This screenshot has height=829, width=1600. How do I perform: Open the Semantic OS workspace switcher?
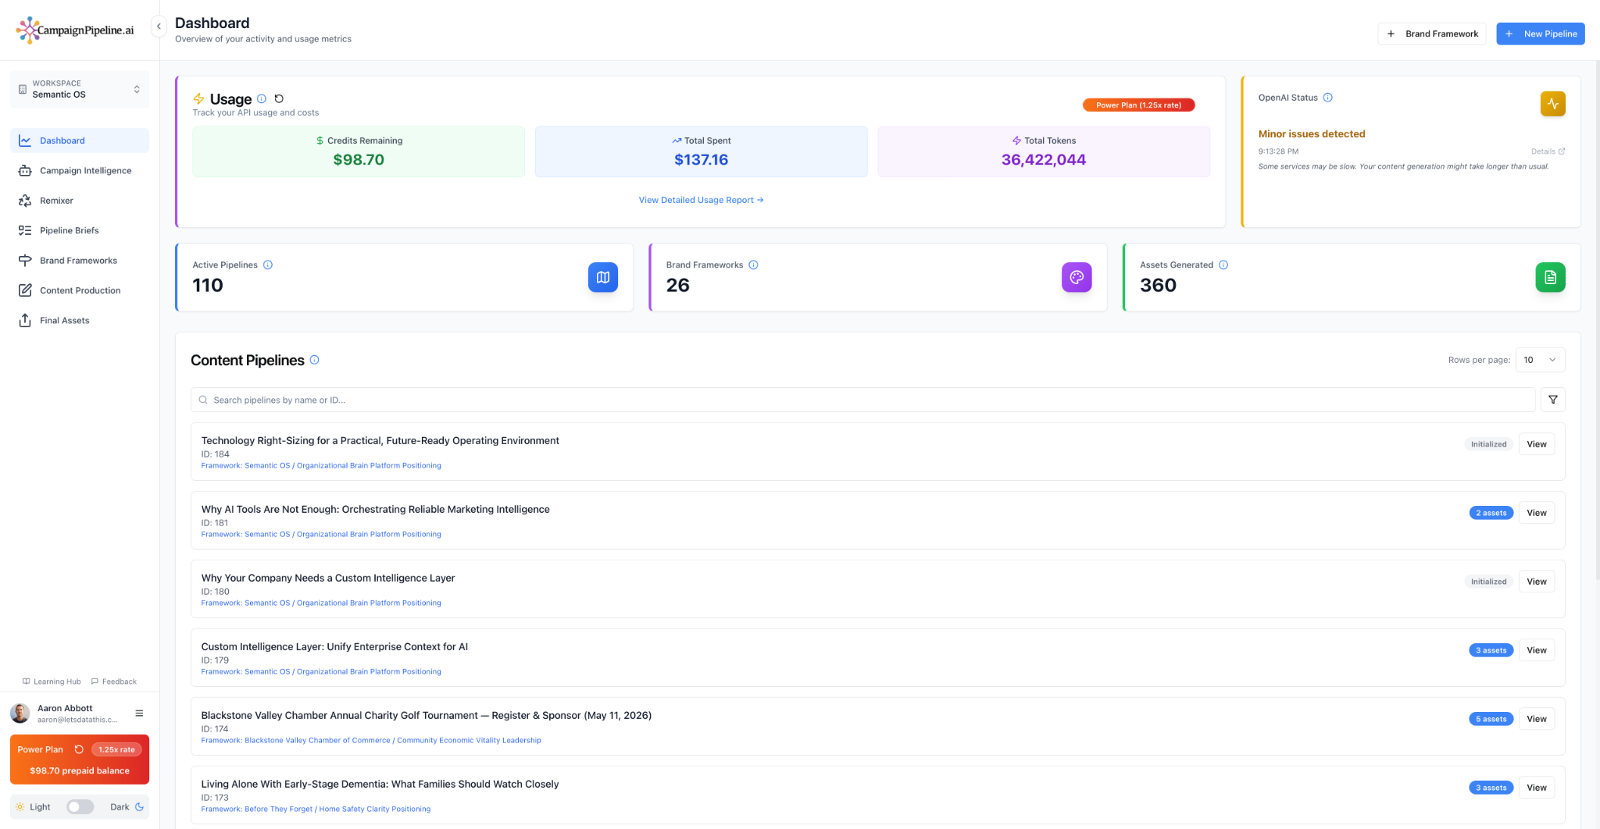point(79,89)
